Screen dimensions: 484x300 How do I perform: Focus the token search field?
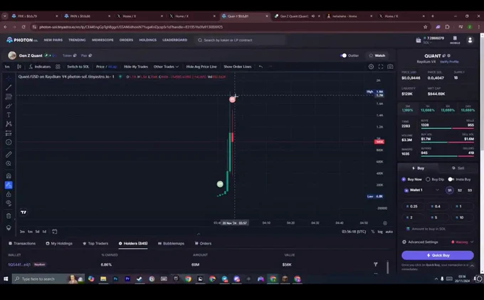pyautogui.click(x=240, y=40)
